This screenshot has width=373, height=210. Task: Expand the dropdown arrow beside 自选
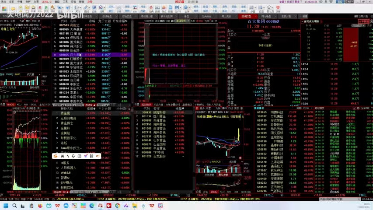[x=63, y=7]
